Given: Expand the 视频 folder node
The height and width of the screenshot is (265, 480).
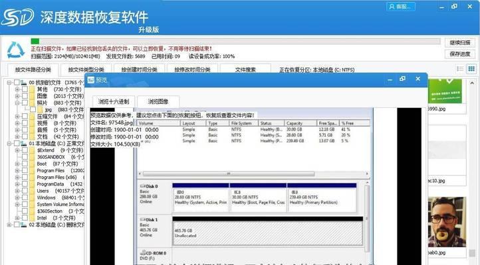Looking at the screenshot, I should [17, 123].
